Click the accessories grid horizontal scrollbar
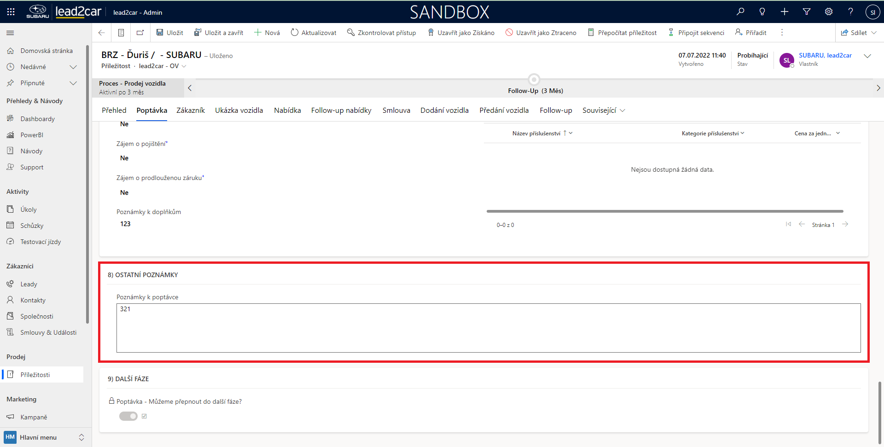Image resolution: width=884 pixels, height=447 pixels. 664,211
